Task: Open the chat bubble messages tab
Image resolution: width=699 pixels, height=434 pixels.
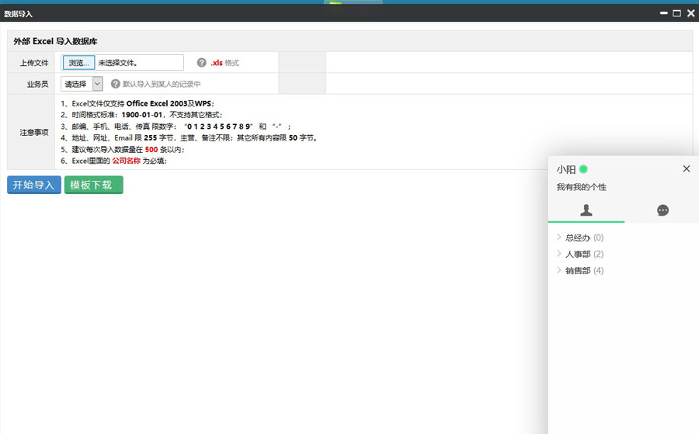Action: pyautogui.click(x=662, y=210)
